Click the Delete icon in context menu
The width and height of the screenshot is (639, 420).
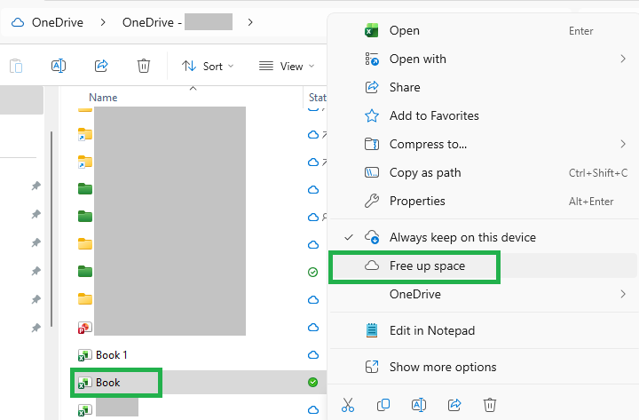tap(490, 405)
